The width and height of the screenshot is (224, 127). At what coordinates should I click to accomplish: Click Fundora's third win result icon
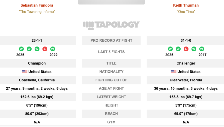(x=37, y=49)
